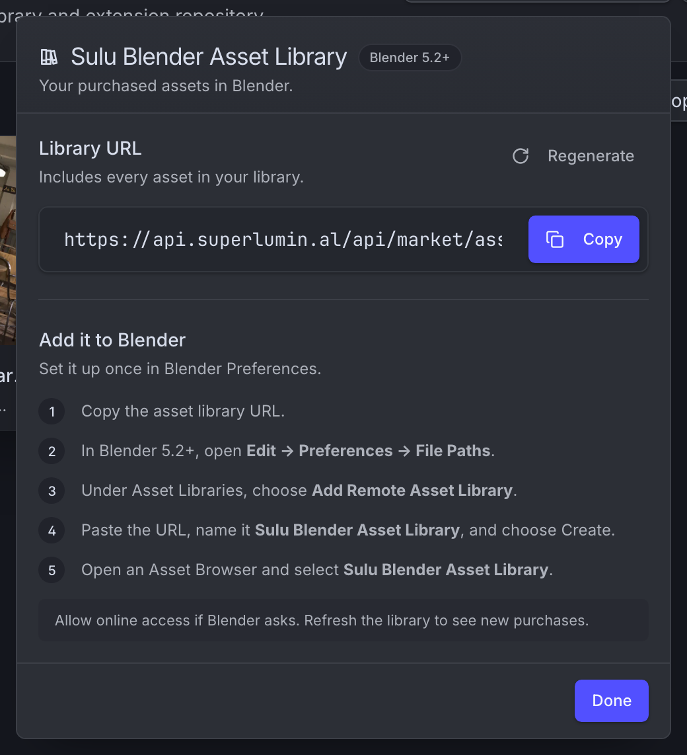Click step 'Copy the asset library URL.'
Viewport: 687px width, 755px height.
tap(183, 411)
